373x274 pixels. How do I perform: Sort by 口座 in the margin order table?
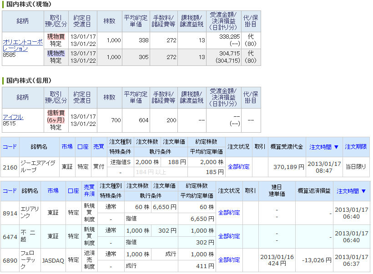tap(73, 191)
